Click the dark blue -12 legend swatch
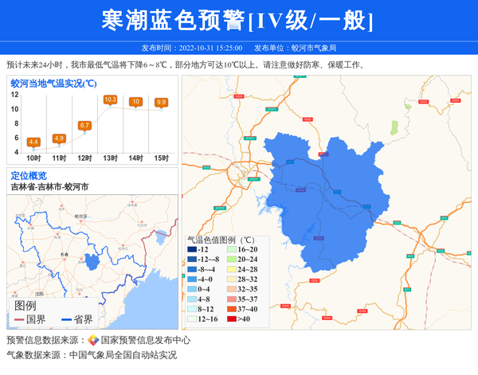Image resolution: width=478 pixels, height=375 pixels. click(192, 250)
